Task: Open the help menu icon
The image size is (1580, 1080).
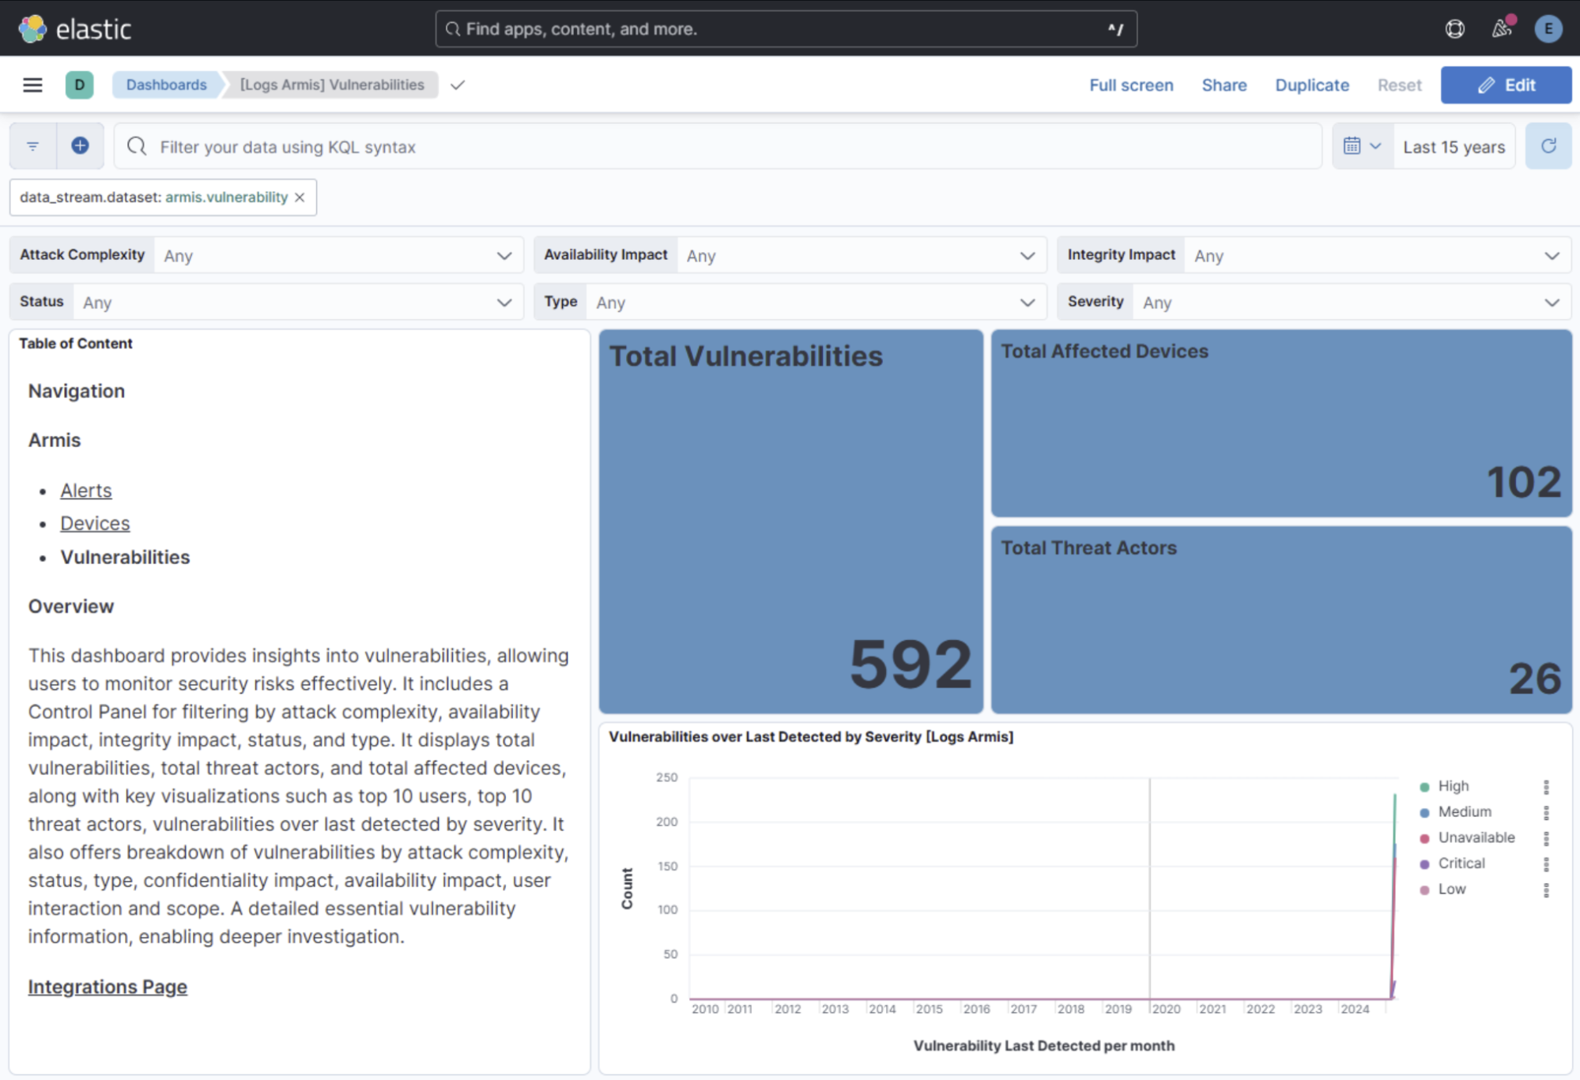Action: coord(1454,29)
